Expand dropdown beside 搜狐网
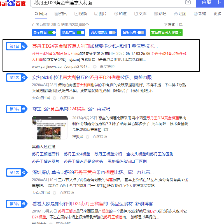224x224 pixels. (x=87, y=137)
